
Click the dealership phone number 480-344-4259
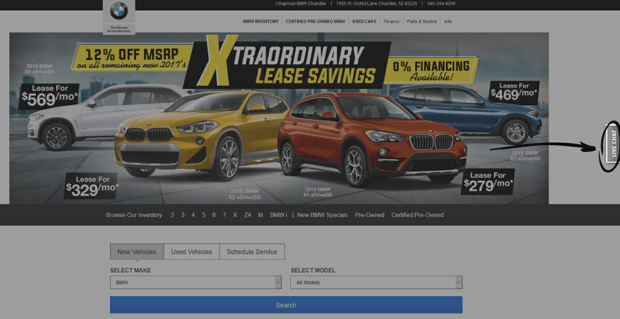click(x=441, y=4)
